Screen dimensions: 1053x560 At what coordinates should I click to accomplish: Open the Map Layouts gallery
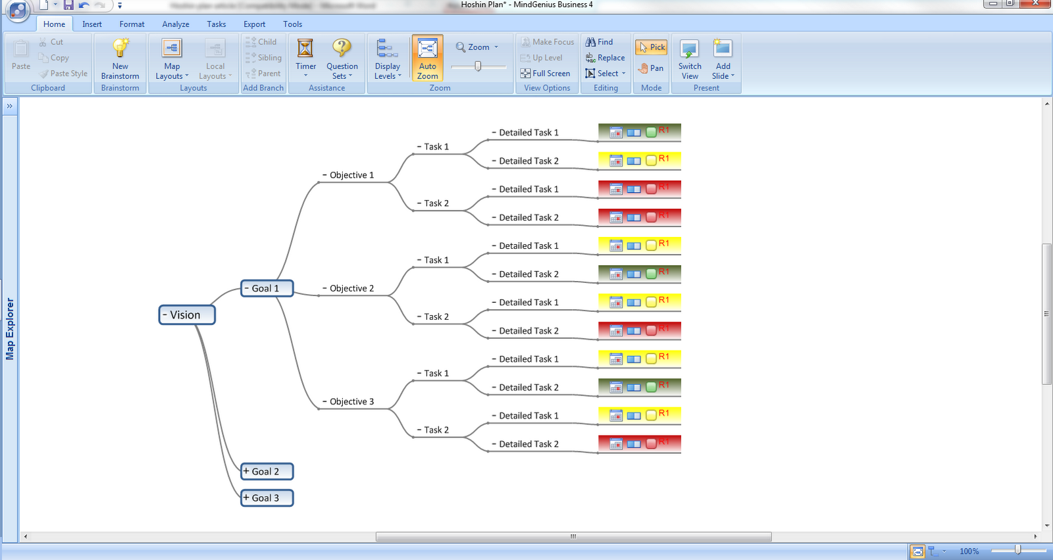tap(172, 59)
